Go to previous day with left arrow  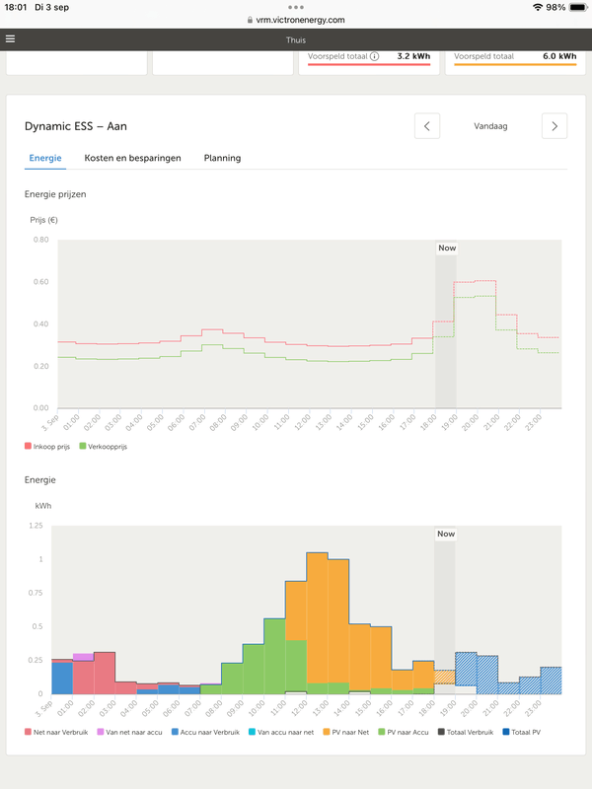point(426,126)
